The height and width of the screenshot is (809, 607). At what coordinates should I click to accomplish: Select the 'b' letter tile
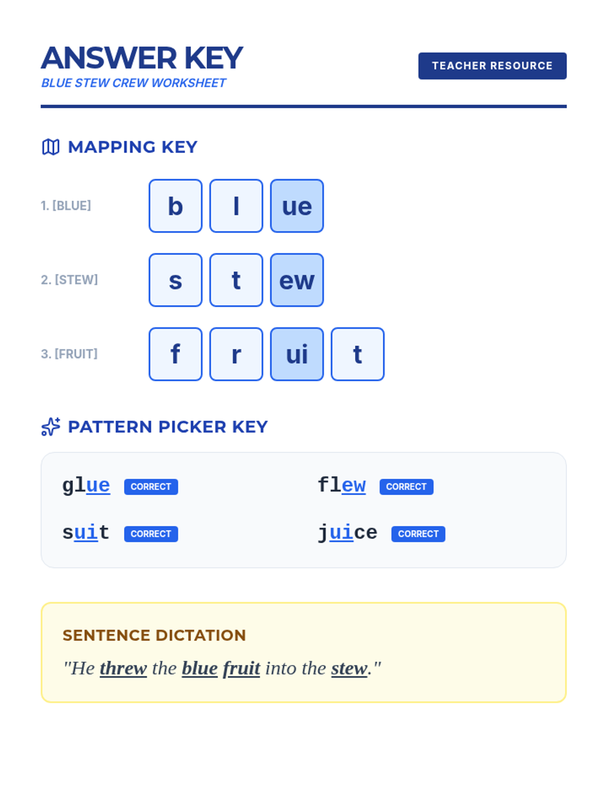point(176,206)
